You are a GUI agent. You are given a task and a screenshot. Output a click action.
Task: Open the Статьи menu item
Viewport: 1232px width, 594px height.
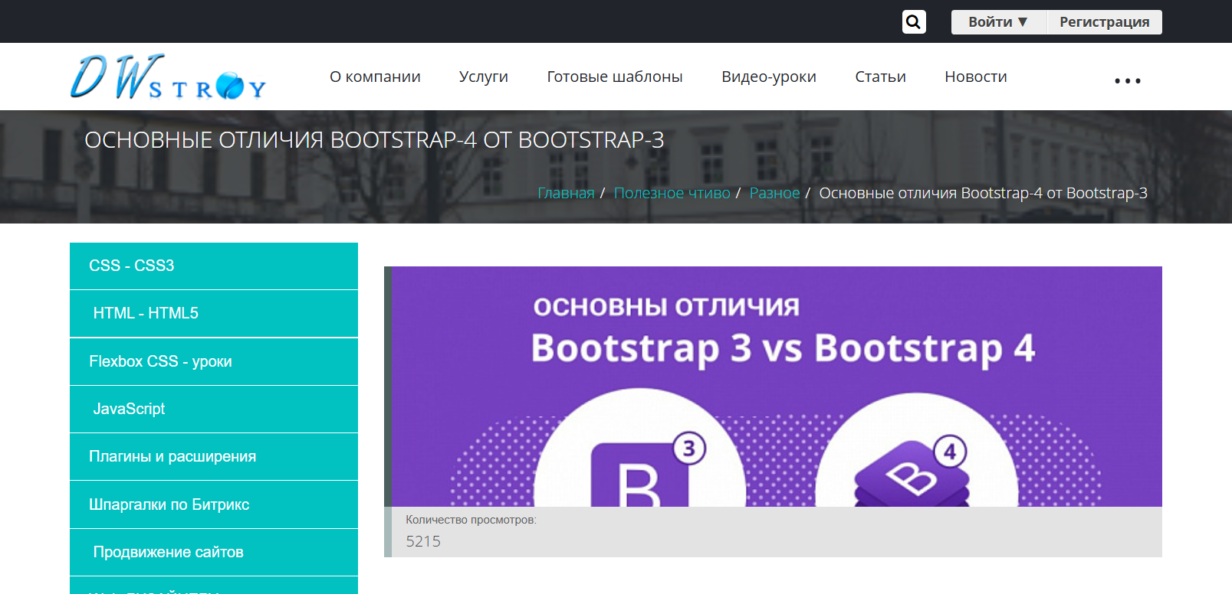pyautogui.click(x=880, y=77)
